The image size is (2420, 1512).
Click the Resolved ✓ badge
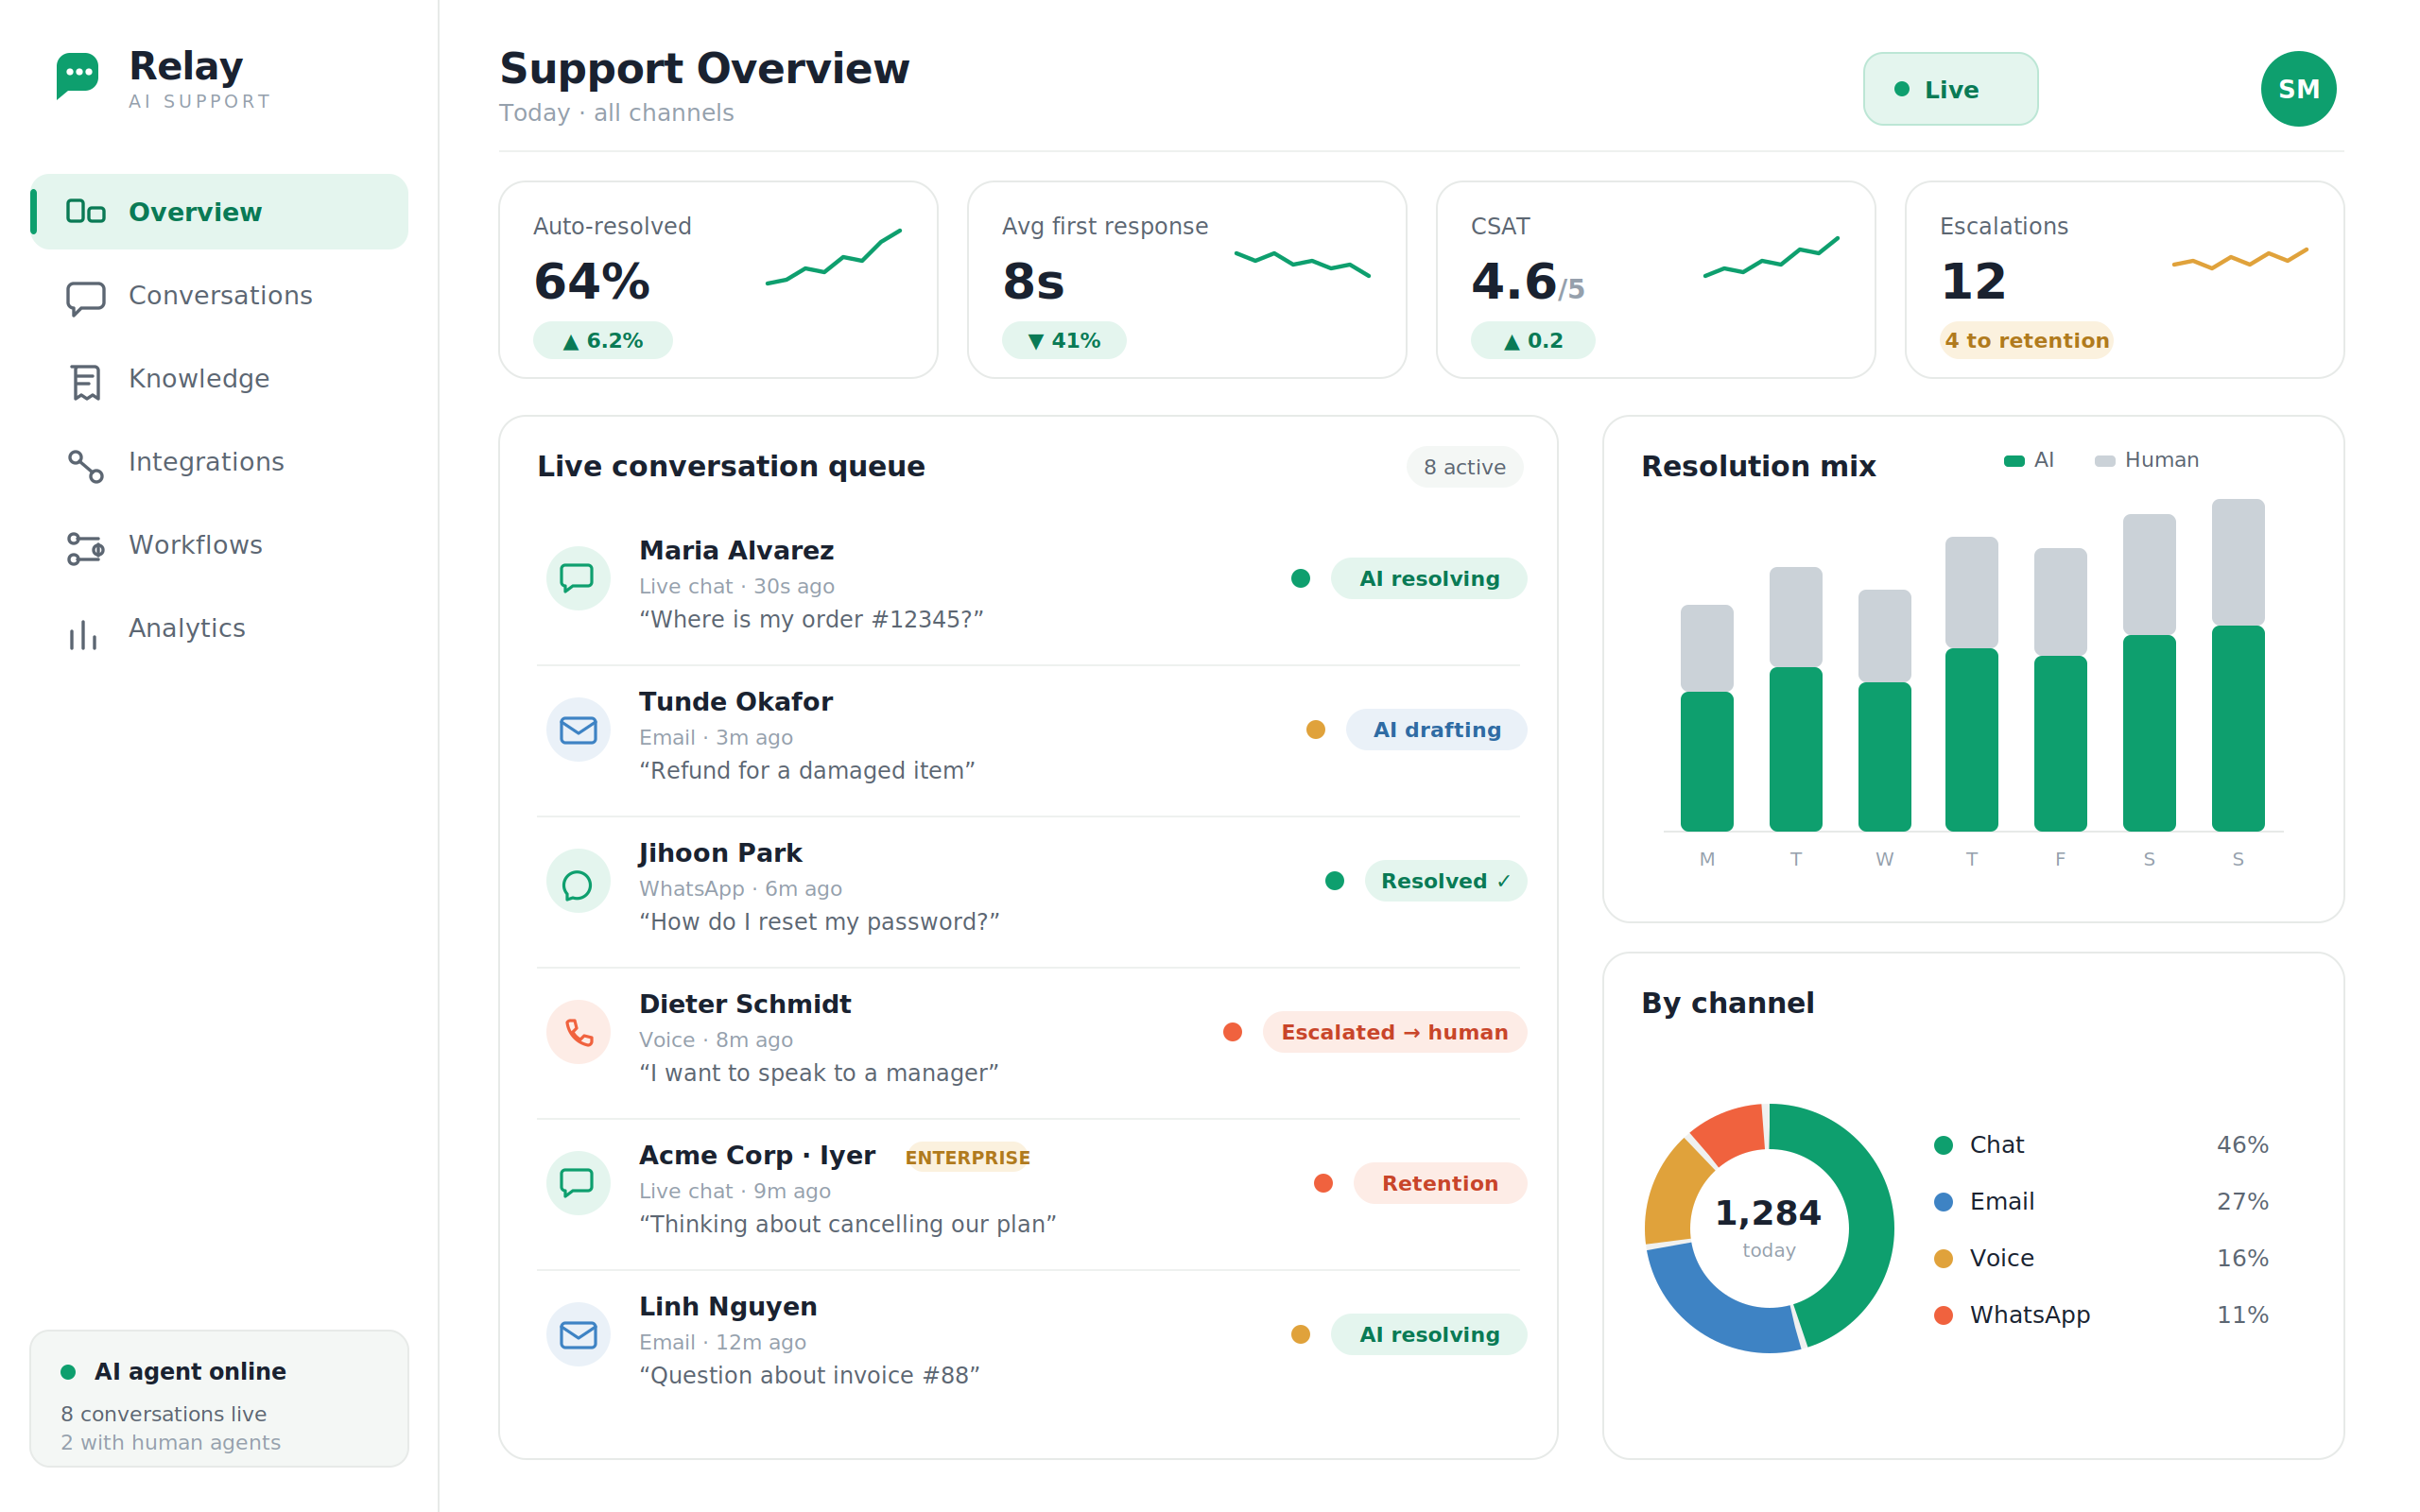point(1445,881)
